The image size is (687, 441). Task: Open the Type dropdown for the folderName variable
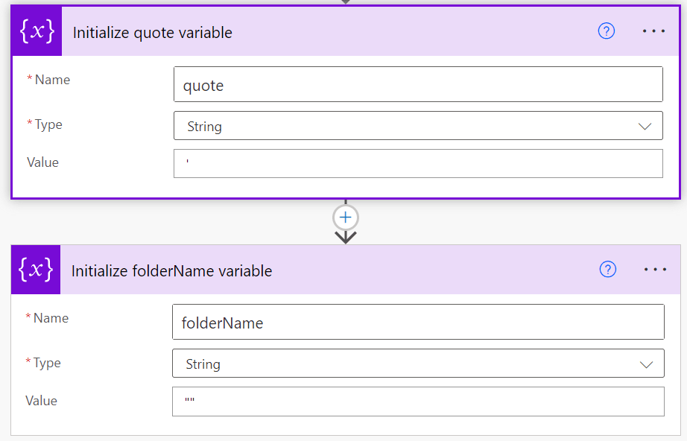coord(645,364)
